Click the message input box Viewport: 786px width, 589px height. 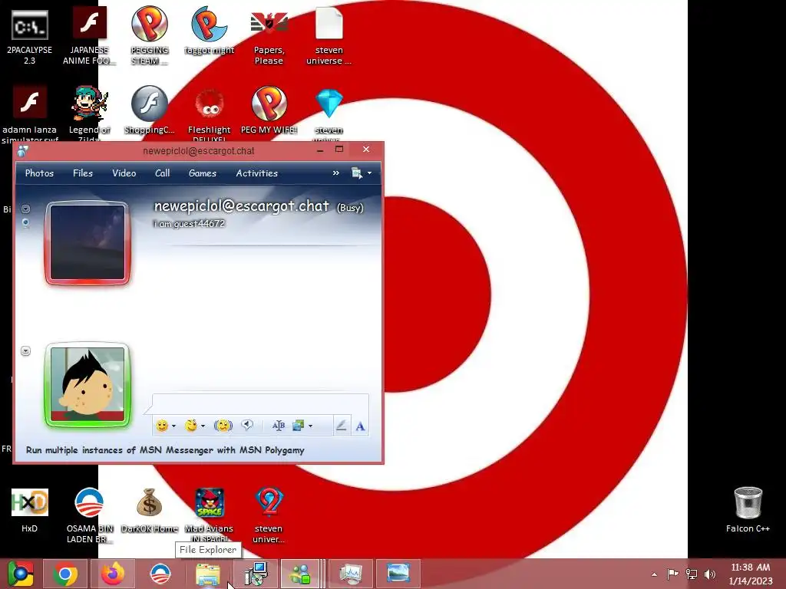pyautogui.click(x=260, y=403)
